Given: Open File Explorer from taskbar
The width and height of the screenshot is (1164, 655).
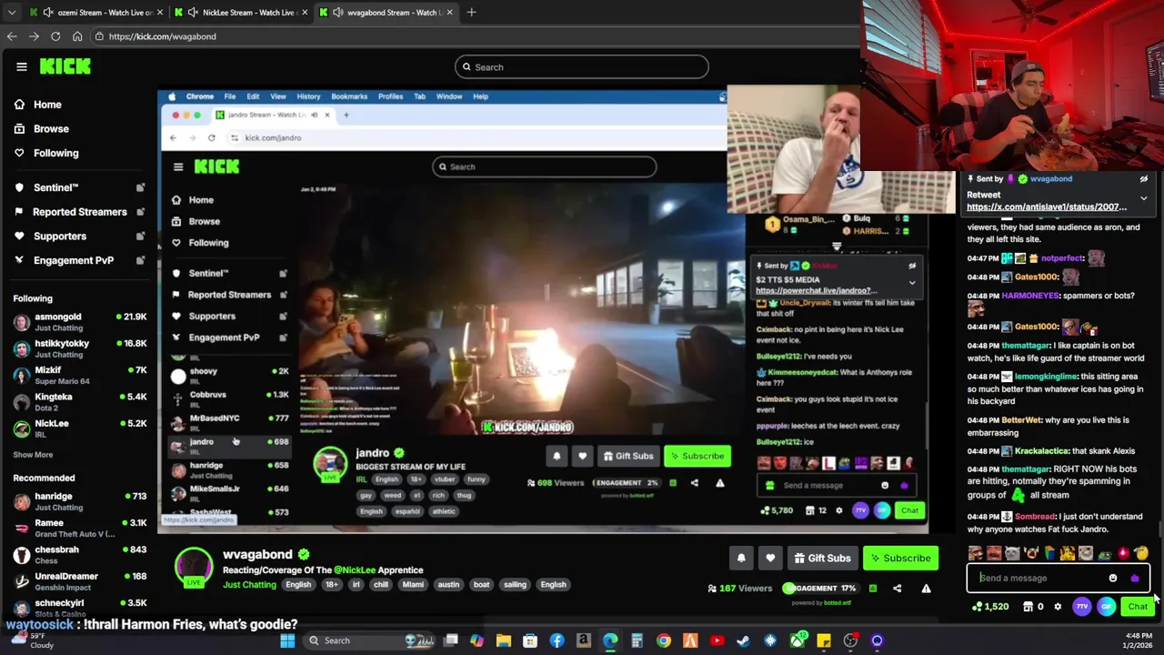Looking at the screenshot, I should pyautogui.click(x=503, y=641).
